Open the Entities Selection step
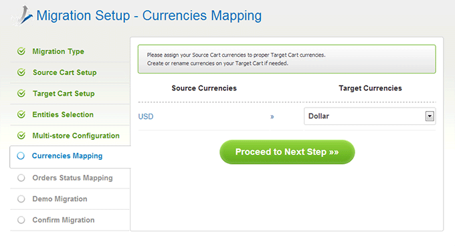The image size is (455, 246). [63, 115]
